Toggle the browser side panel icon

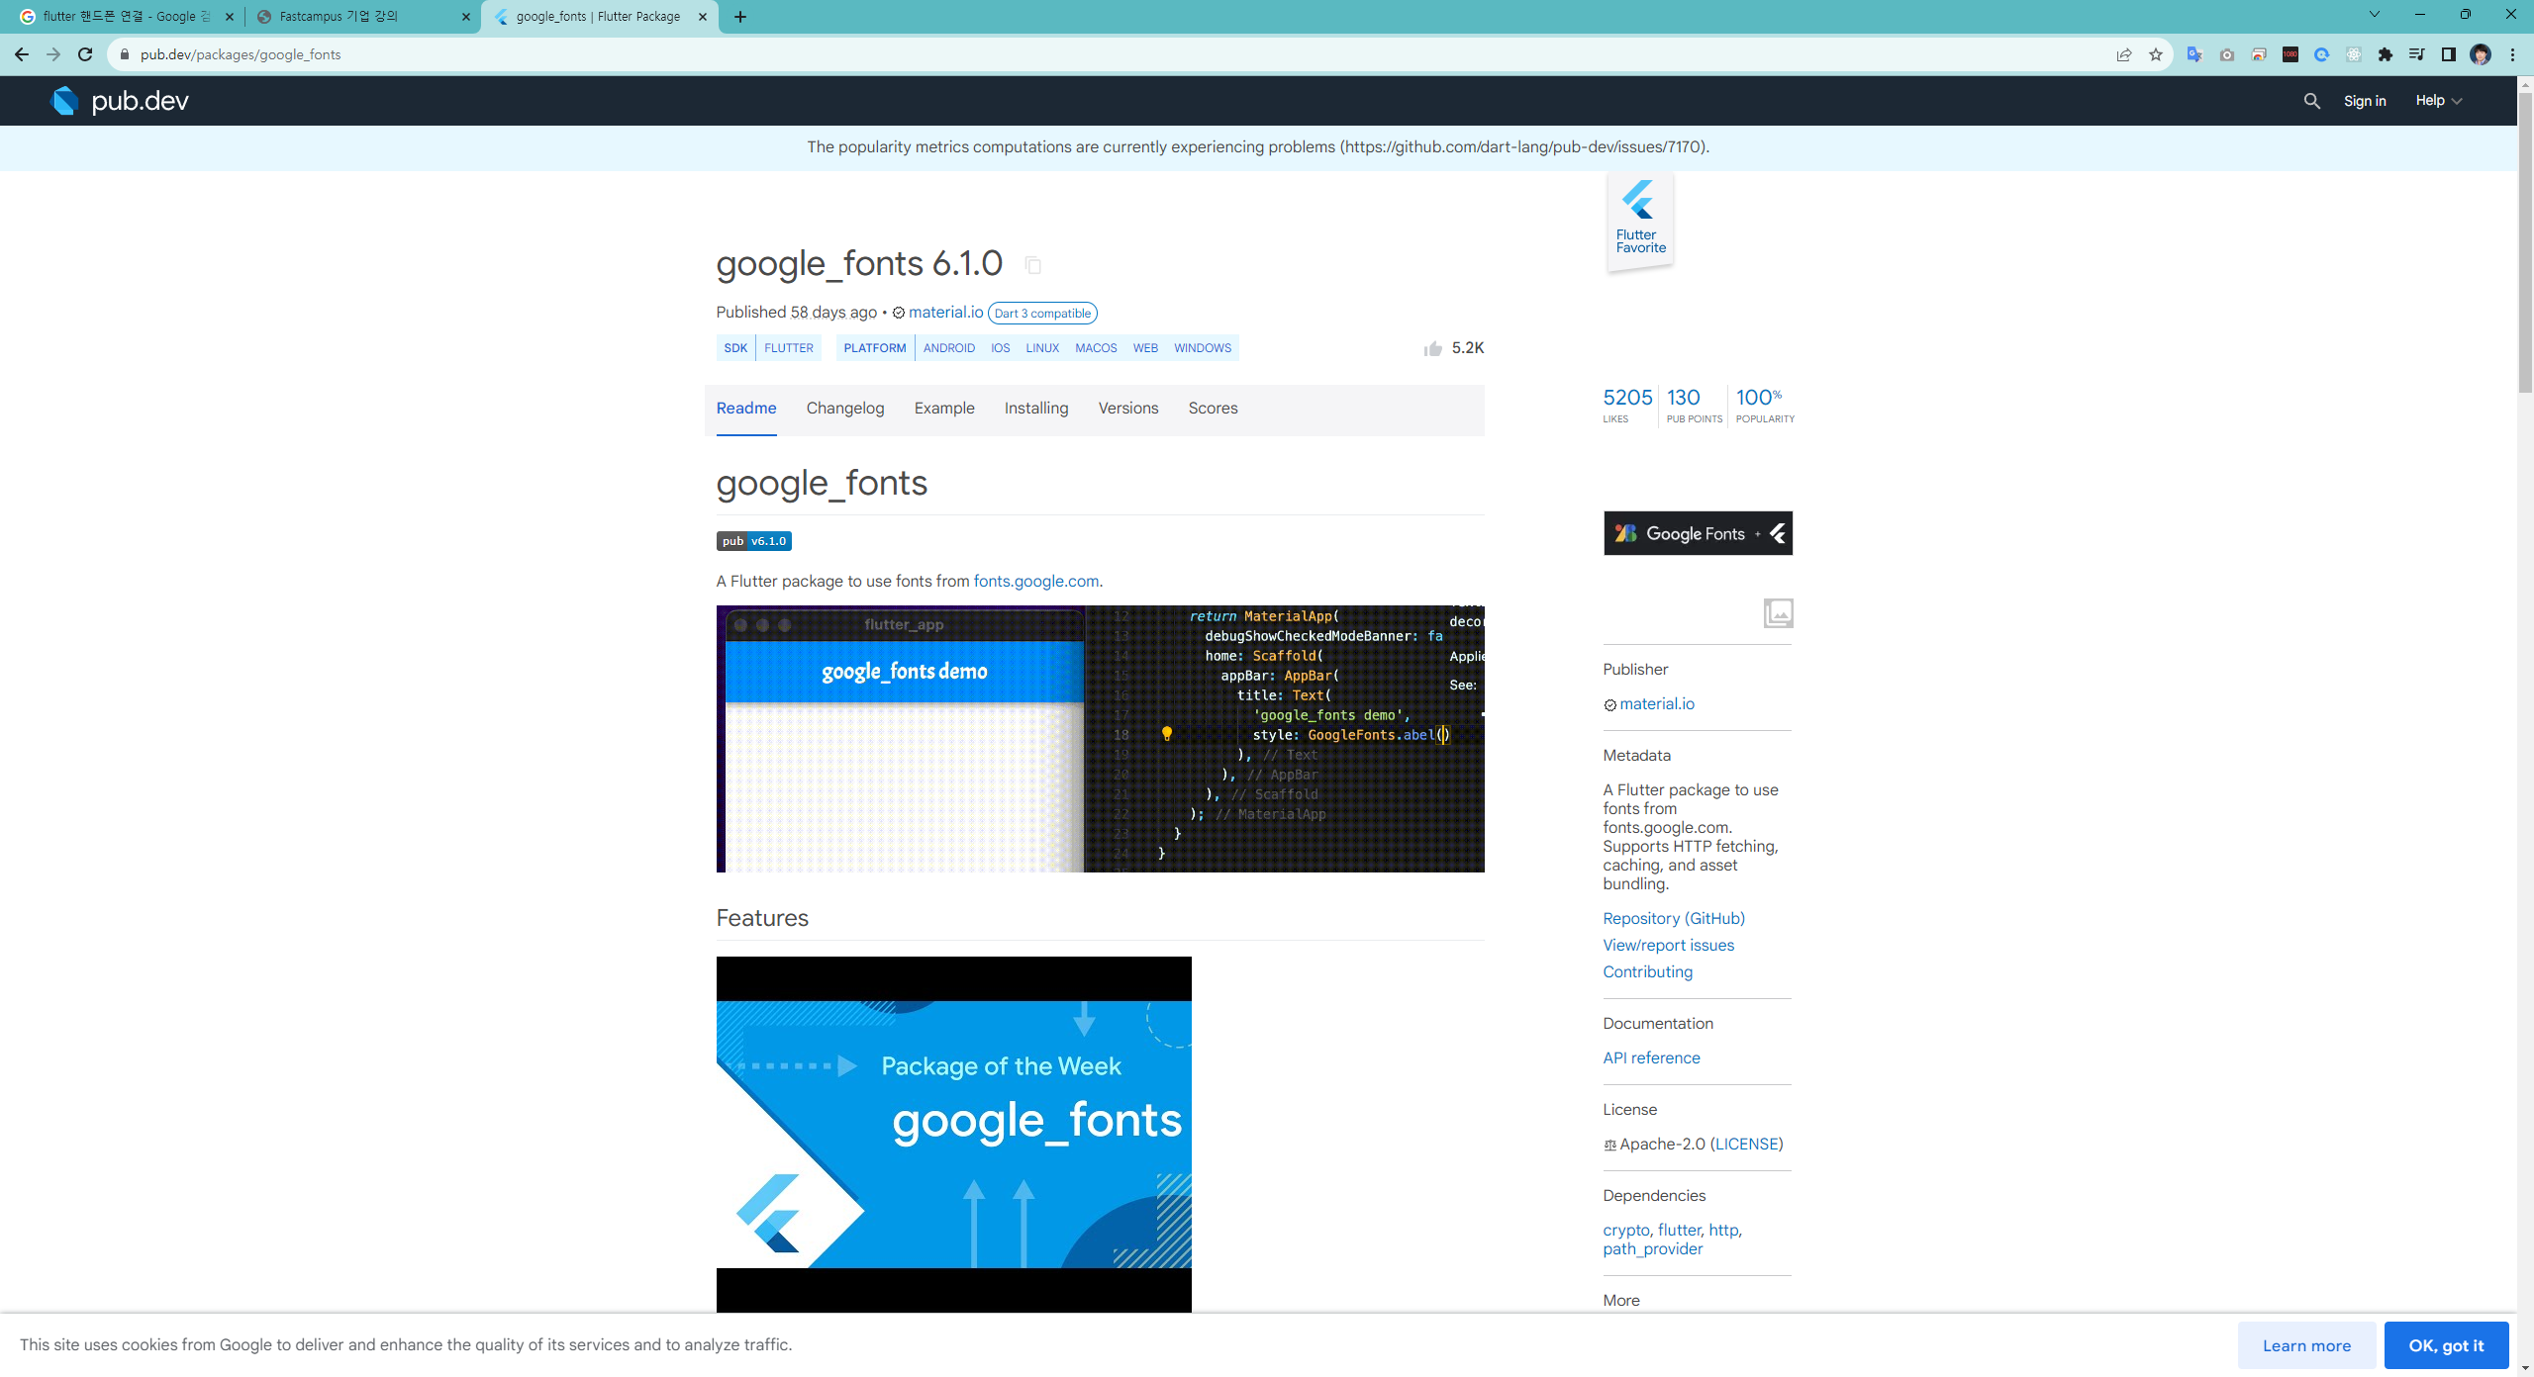pos(2449,54)
